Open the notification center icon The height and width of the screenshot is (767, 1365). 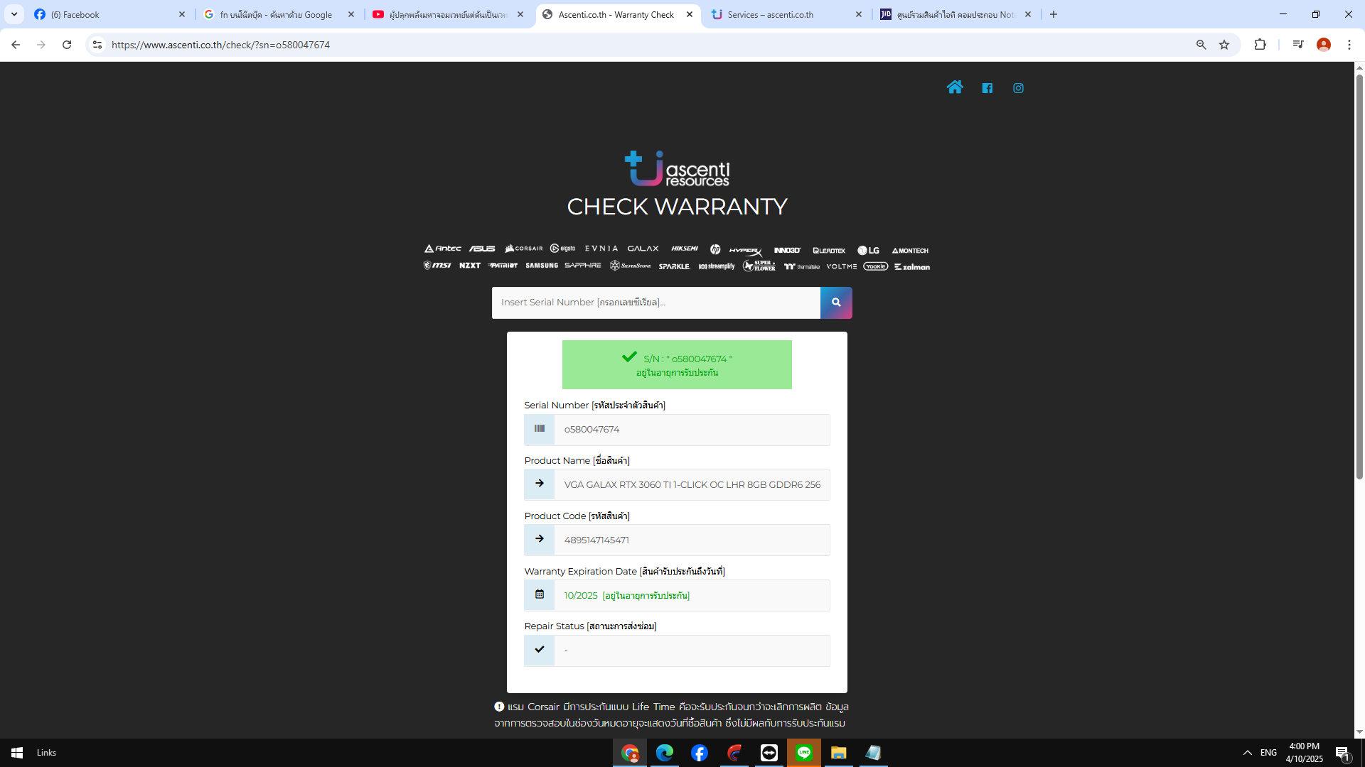1342,753
